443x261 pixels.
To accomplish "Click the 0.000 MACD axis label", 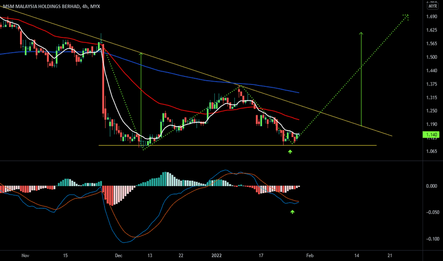I will 432,186.
